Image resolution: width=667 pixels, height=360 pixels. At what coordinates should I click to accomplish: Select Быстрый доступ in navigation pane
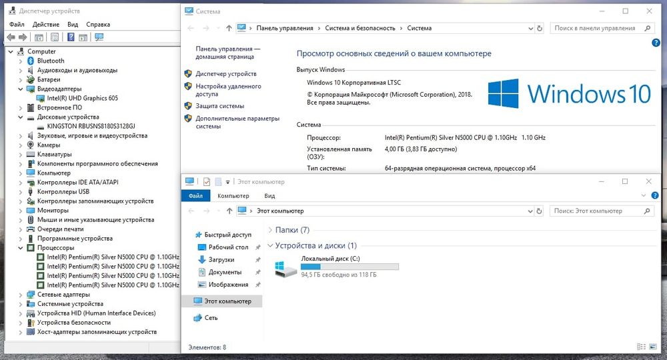(227, 235)
